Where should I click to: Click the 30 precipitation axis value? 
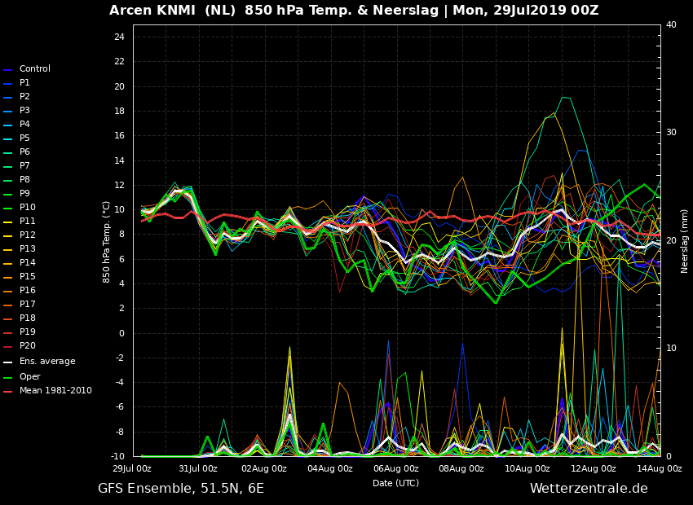pos(671,133)
